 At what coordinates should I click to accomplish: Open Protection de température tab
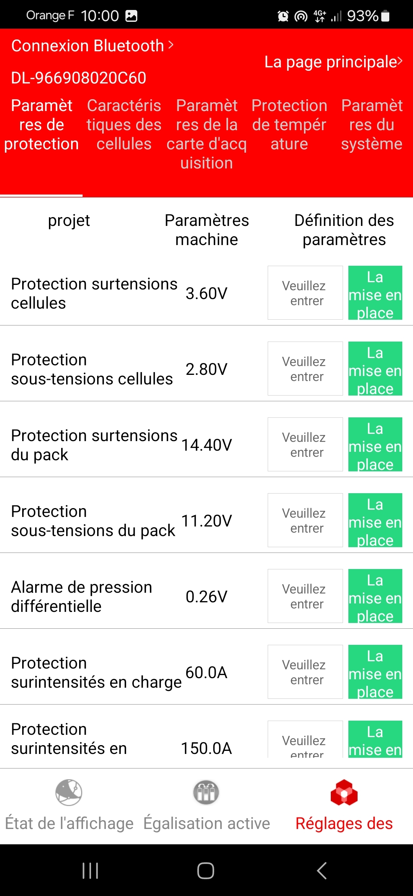[x=289, y=125]
